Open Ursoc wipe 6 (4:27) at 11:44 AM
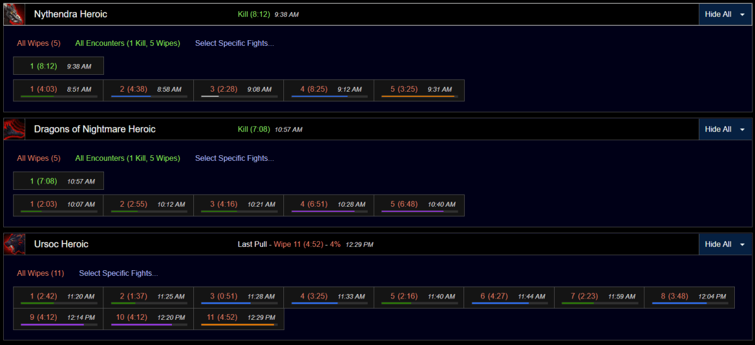 pos(509,297)
